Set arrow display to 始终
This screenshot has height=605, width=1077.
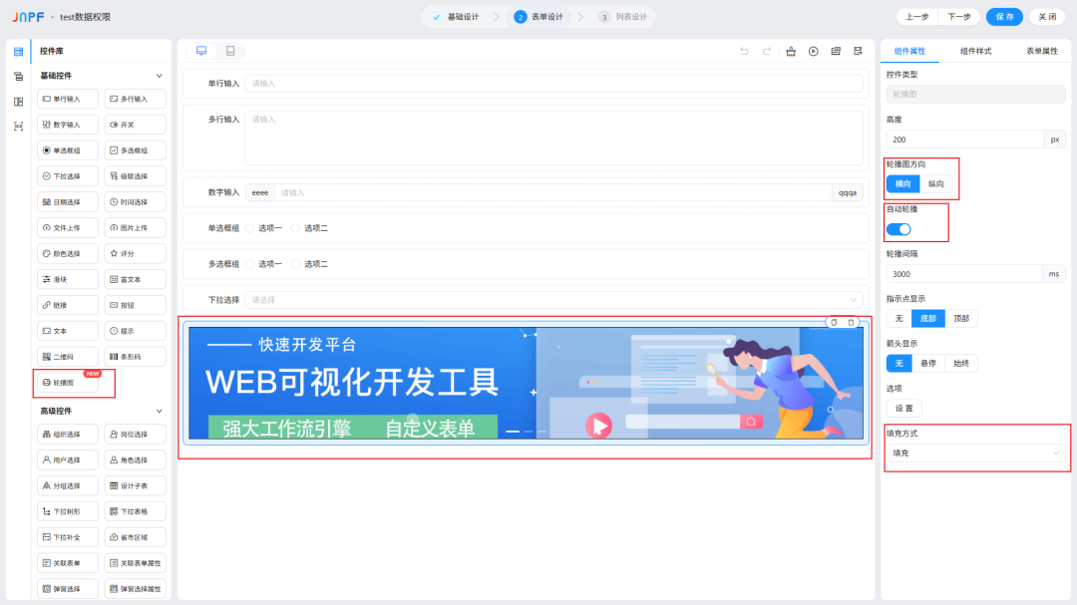point(961,363)
